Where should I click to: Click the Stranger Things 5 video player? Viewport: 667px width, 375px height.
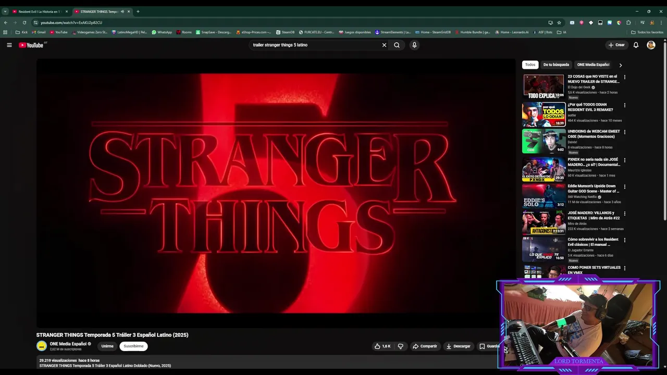(276, 193)
